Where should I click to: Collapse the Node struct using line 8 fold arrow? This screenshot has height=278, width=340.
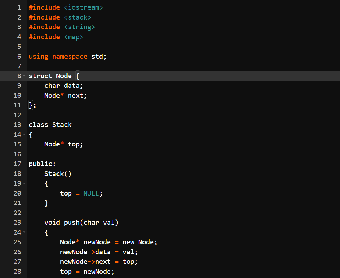pos(24,76)
